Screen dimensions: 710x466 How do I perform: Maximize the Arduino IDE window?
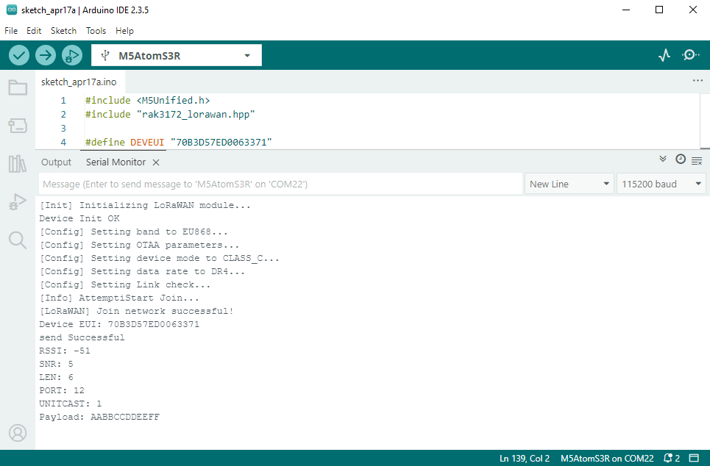tap(659, 10)
